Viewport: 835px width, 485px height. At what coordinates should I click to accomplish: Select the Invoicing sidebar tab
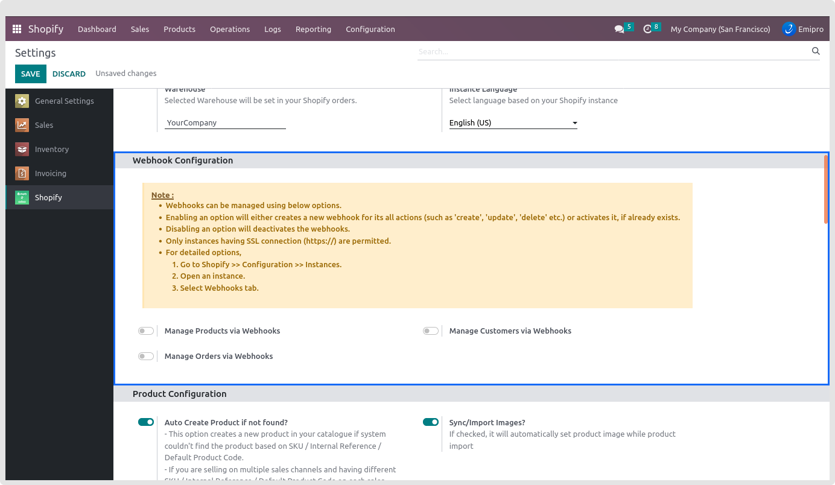[x=59, y=173]
